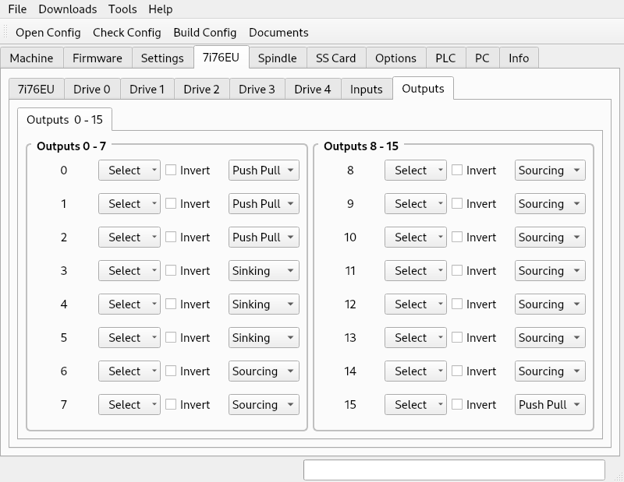Expand the Sinking dropdown for output 4
Viewport: 624px width, 482px height.
(264, 304)
